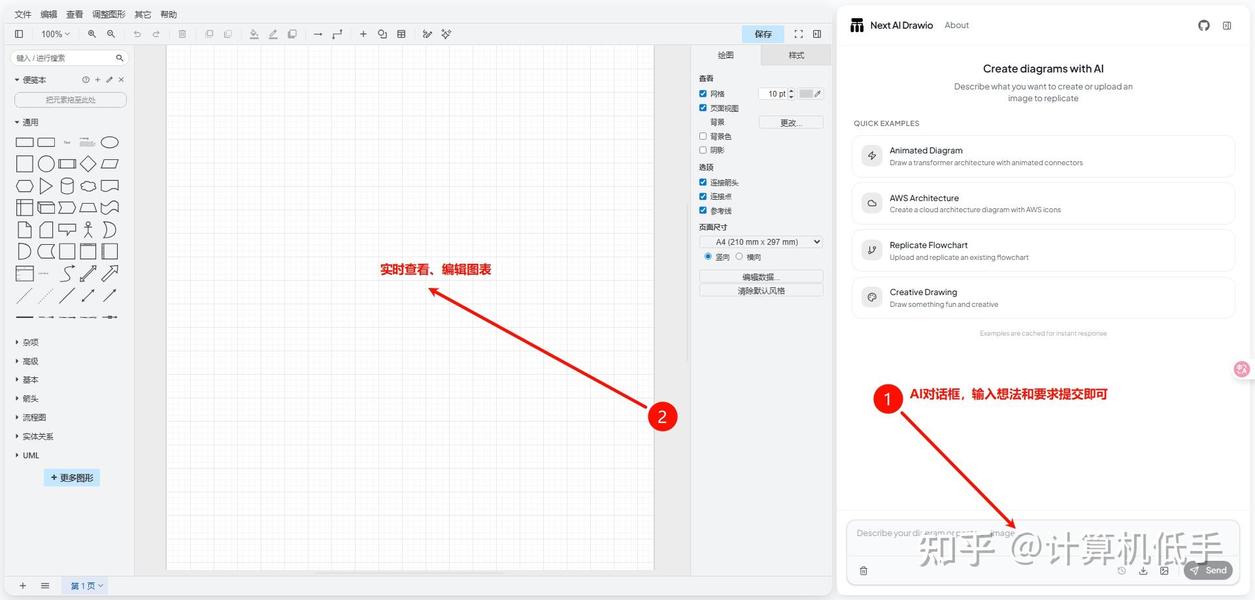The height and width of the screenshot is (600, 1255).
Task: Open the About link in the AI panel
Action: tap(956, 25)
